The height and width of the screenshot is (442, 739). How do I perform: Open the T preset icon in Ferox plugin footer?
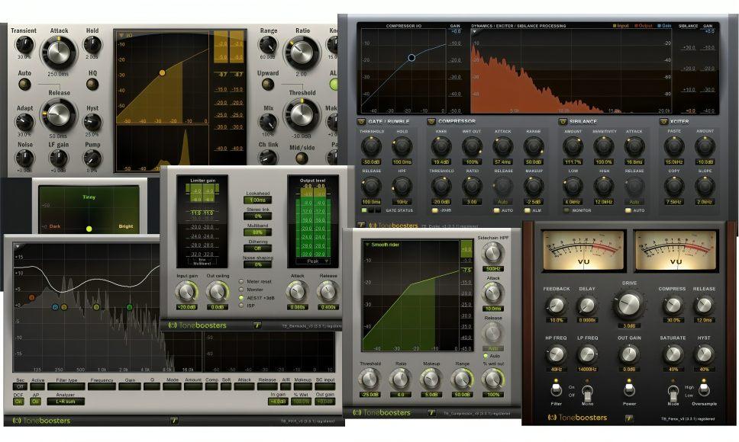point(628,418)
